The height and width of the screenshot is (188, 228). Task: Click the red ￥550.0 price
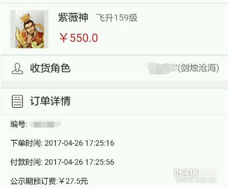click(x=79, y=38)
